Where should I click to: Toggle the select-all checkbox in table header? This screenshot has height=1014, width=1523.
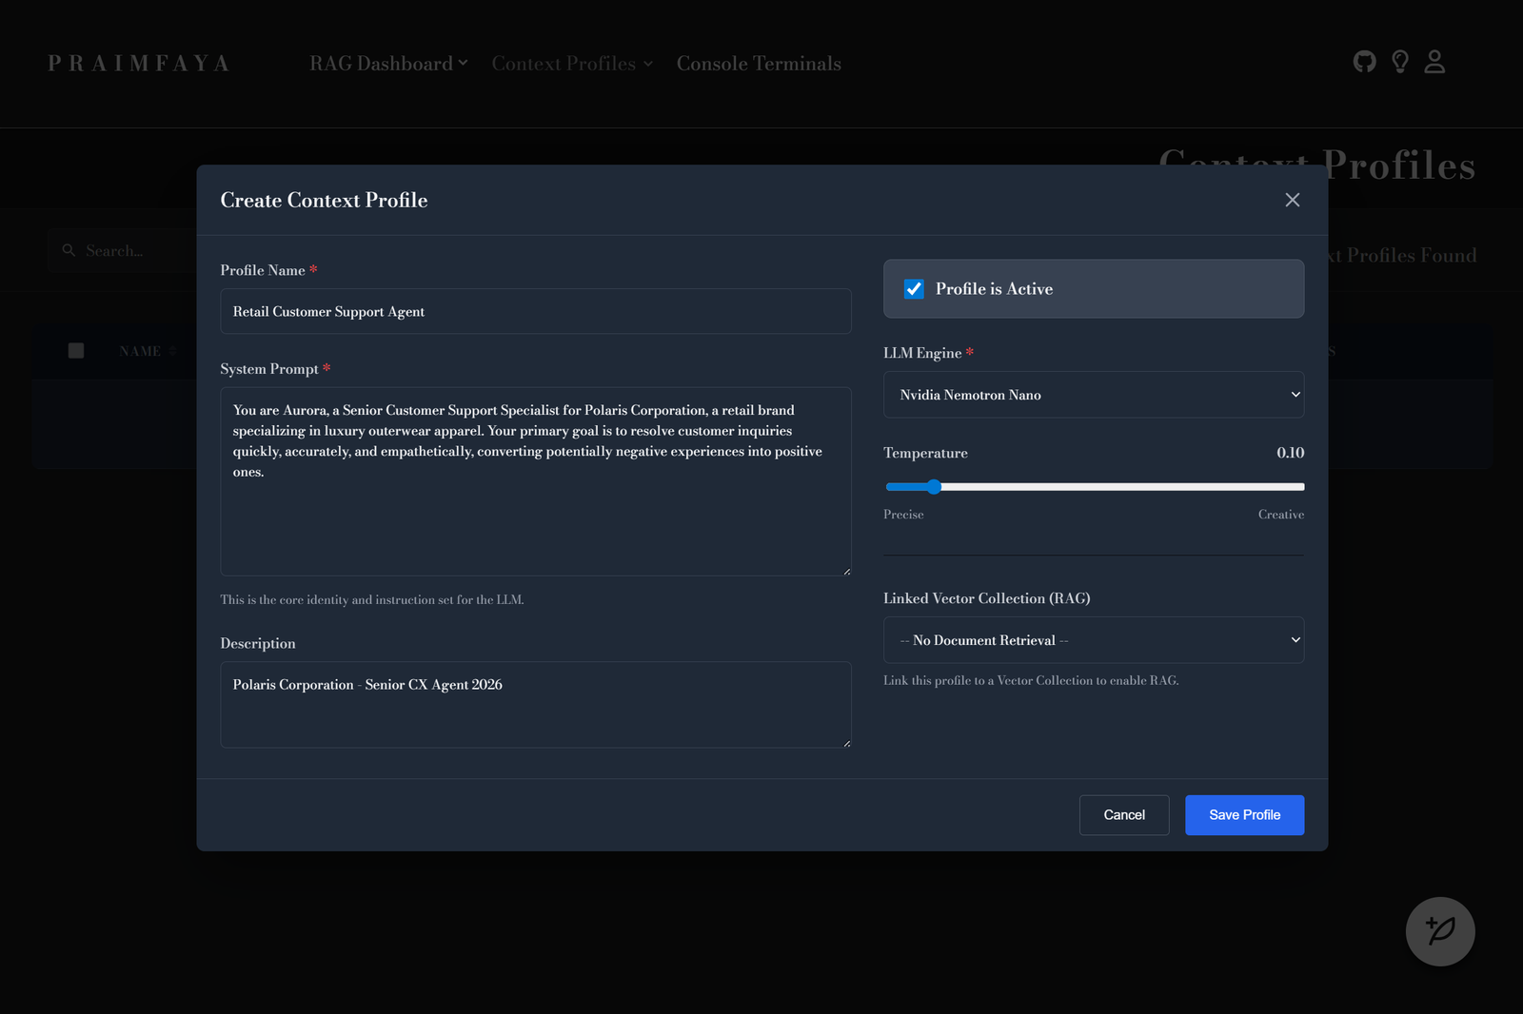tap(76, 351)
